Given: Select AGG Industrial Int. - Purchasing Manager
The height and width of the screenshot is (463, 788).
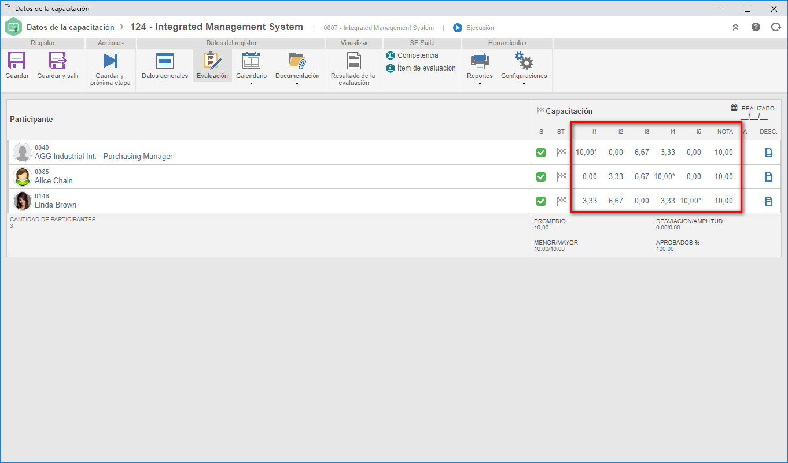Looking at the screenshot, I should [x=104, y=157].
